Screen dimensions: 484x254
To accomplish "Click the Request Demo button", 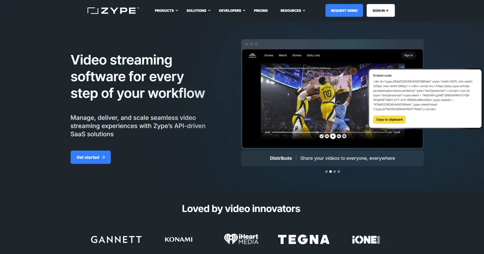I will coord(344,11).
